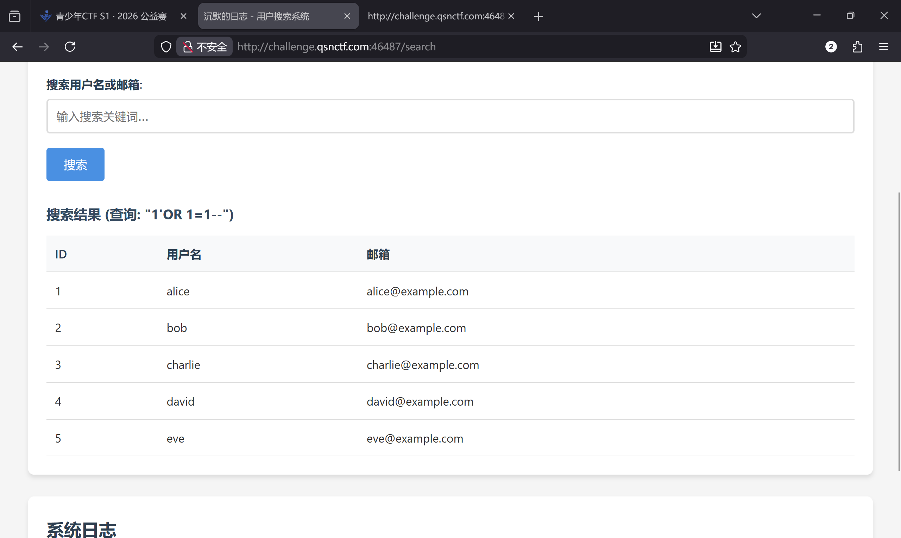Open the extensions puzzle icon
This screenshot has width=901, height=538.
coord(857,47)
